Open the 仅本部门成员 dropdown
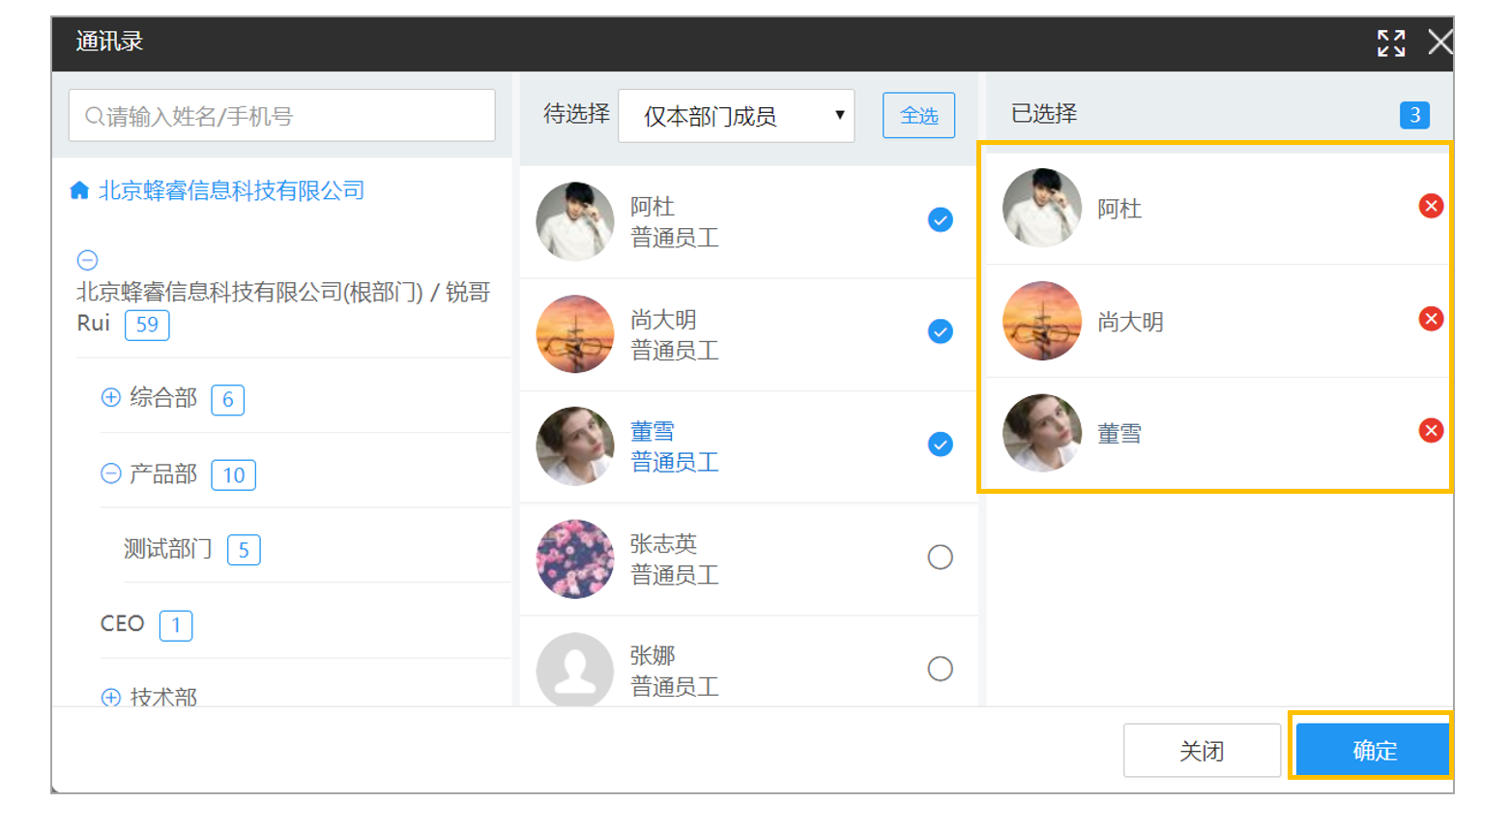The image size is (1510, 831). click(736, 116)
